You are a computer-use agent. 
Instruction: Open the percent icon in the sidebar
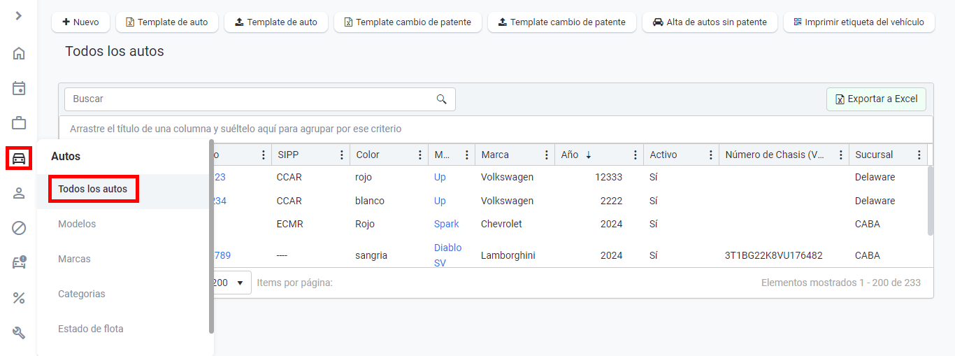click(x=19, y=298)
